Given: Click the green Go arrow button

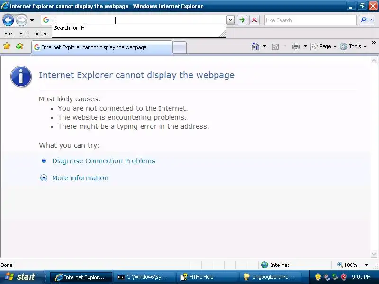Looking at the screenshot, I should (x=242, y=20).
